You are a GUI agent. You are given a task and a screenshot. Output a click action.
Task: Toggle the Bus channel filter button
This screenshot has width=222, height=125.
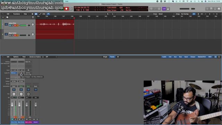[180, 57]
